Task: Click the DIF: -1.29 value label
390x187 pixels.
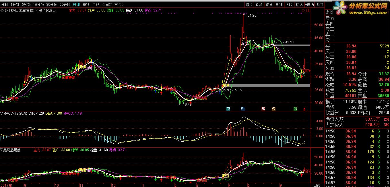Action: [x=36, y=113]
